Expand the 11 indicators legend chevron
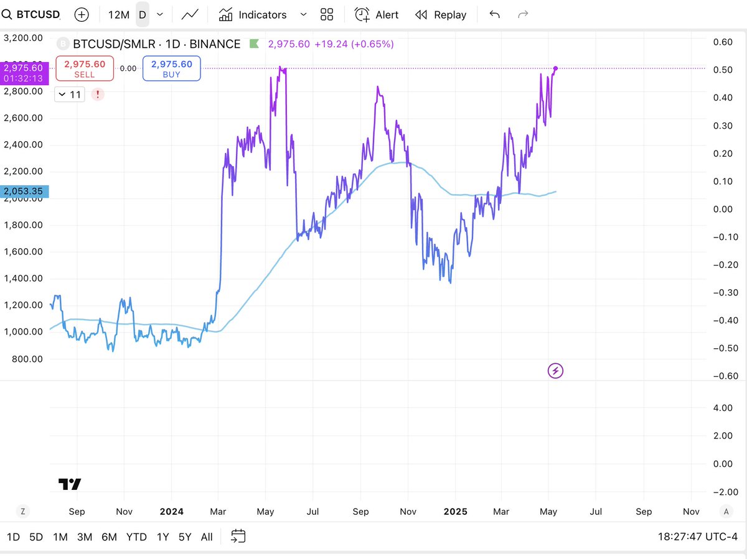747x559 pixels. point(69,95)
